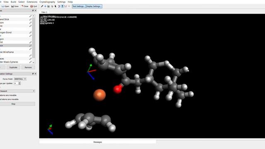The image size is (265, 149).
Task: Open settings wrench for Surfaces display
Action: click(x=30, y=59)
